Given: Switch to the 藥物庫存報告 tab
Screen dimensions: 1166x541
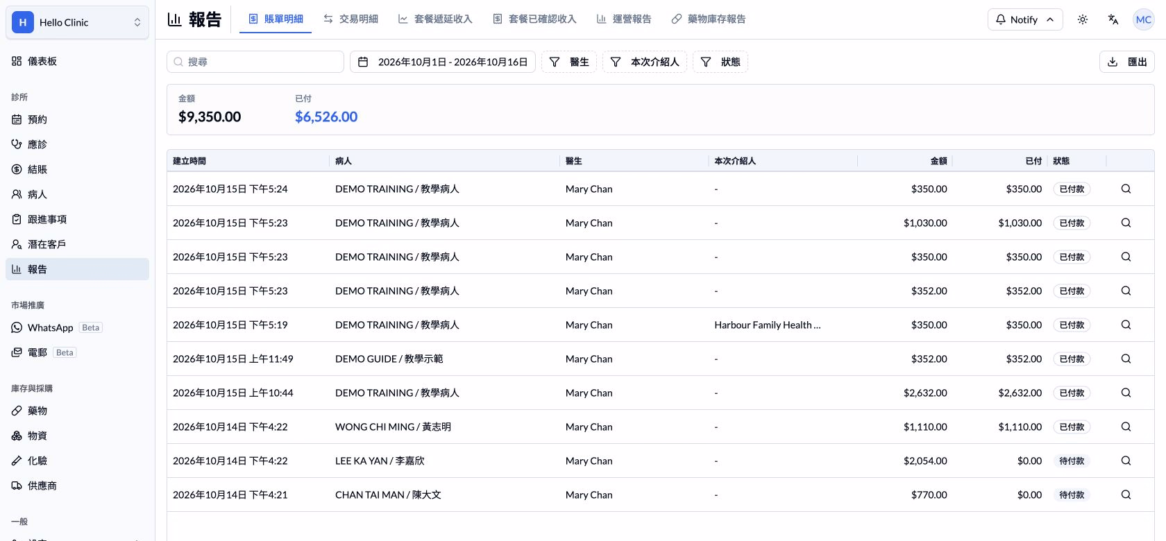Looking at the screenshot, I should click(x=709, y=19).
